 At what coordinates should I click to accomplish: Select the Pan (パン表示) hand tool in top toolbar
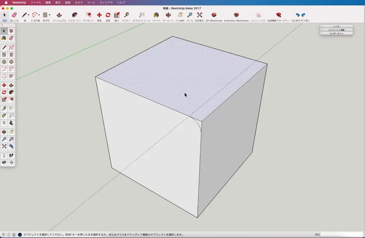pos(180,15)
